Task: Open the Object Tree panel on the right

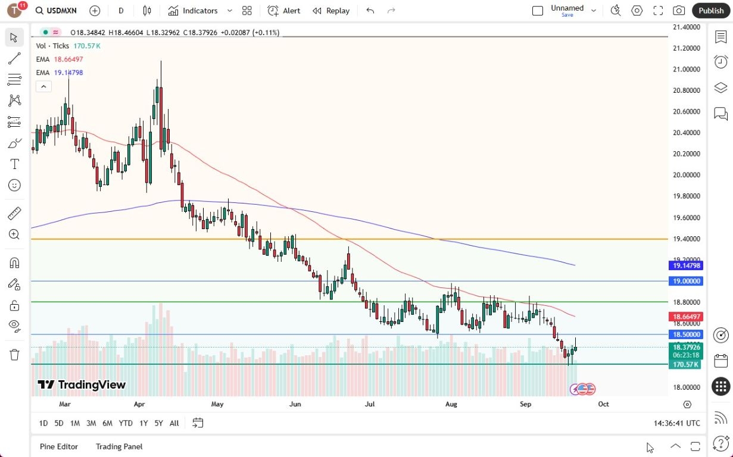Action: 720,87
